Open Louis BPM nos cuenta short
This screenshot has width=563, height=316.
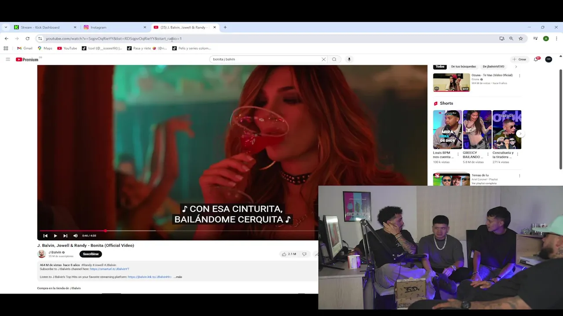[447, 129]
